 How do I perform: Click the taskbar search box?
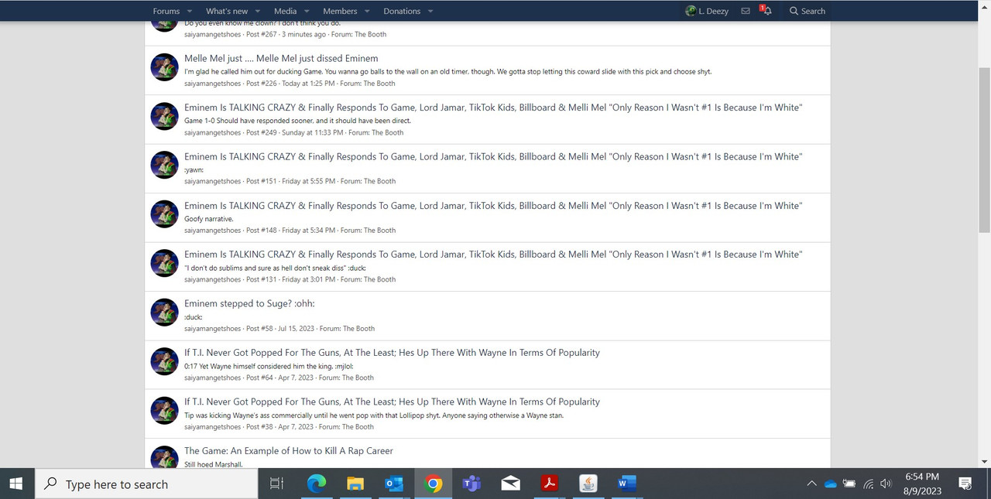[x=146, y=484]
